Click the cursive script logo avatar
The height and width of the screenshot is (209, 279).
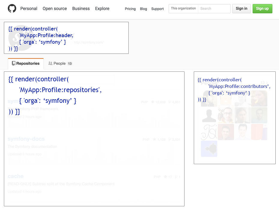pos(209,132)
